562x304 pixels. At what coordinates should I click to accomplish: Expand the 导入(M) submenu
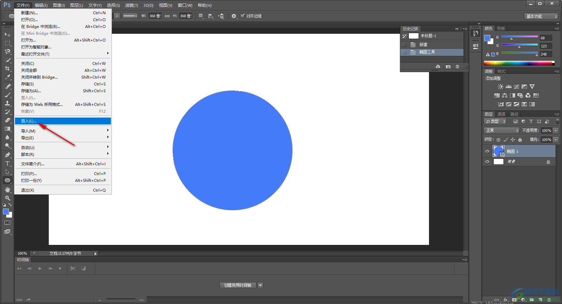point(63,131)
